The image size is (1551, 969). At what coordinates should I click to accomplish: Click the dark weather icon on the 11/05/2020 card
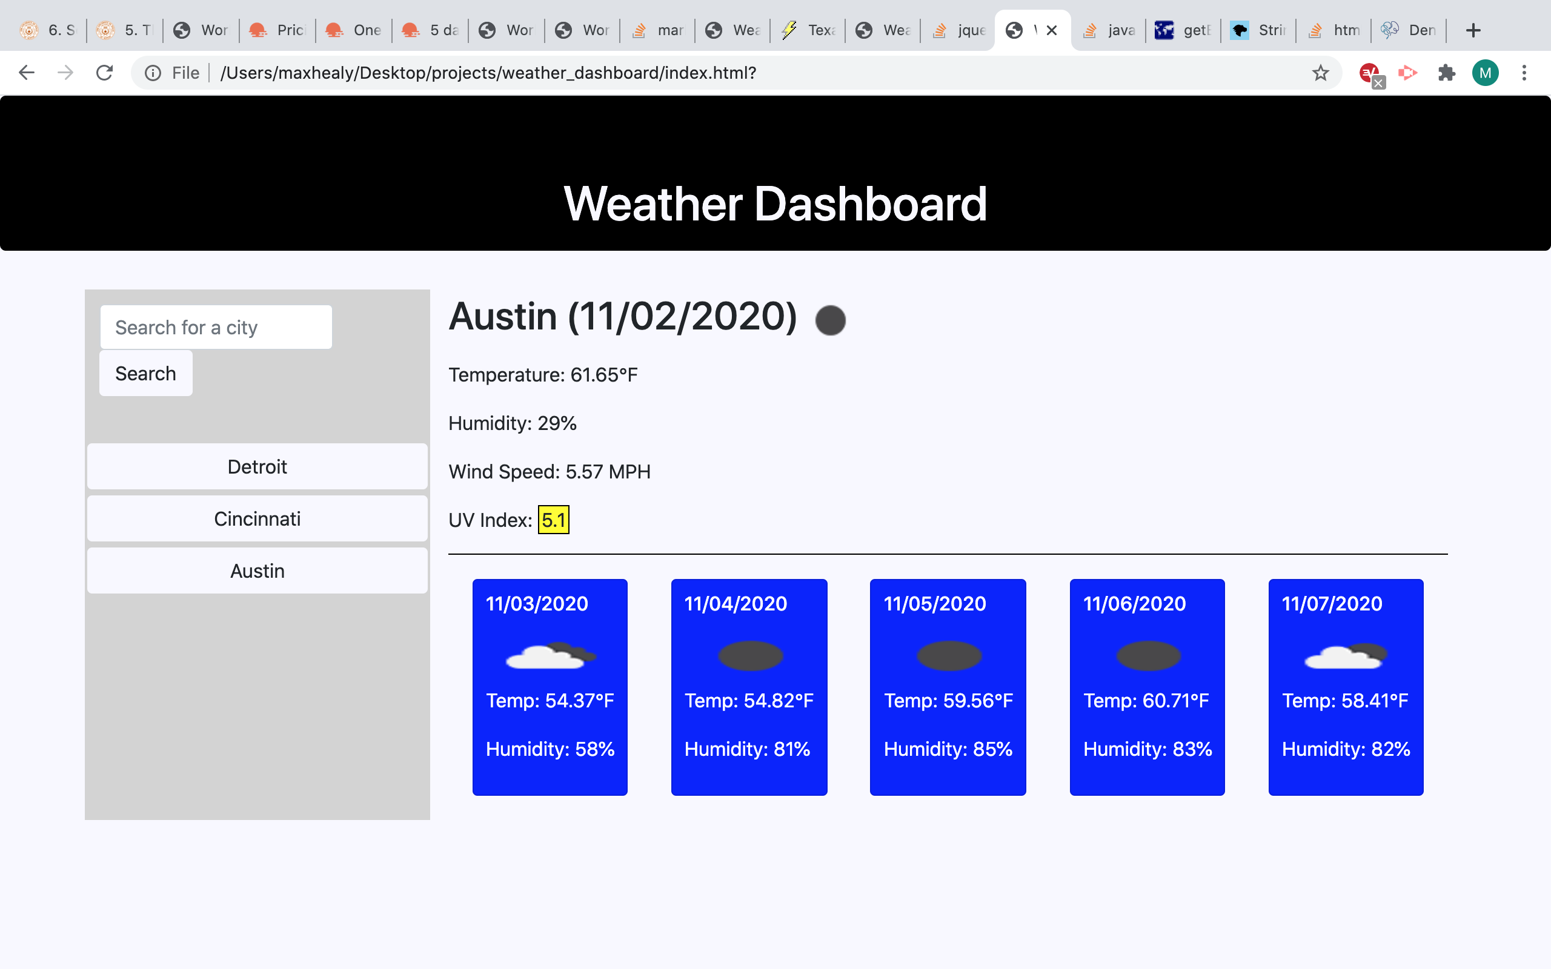click(948, 655)
